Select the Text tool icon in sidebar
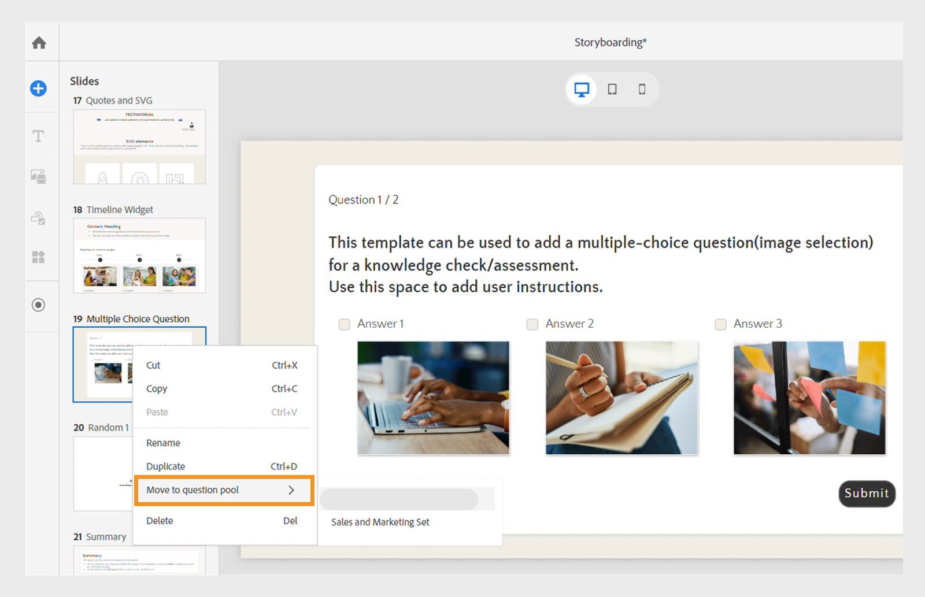This screenshot has width=925, height=597. point(38,136)
